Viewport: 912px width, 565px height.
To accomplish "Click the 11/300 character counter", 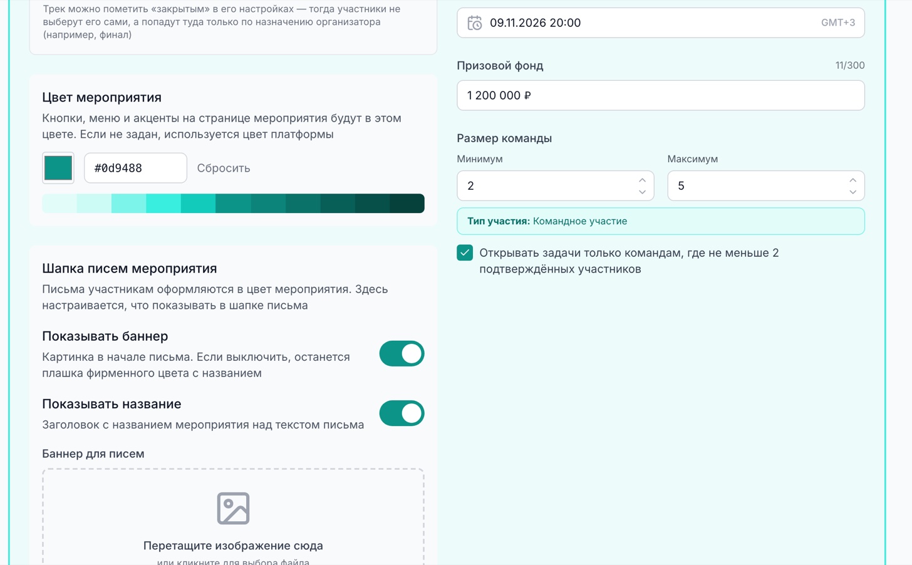I will (850, 65).
